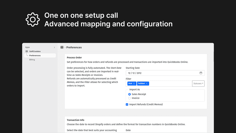Remove the Paid filter tag
236x133 pixels.
tap(134, 84)
